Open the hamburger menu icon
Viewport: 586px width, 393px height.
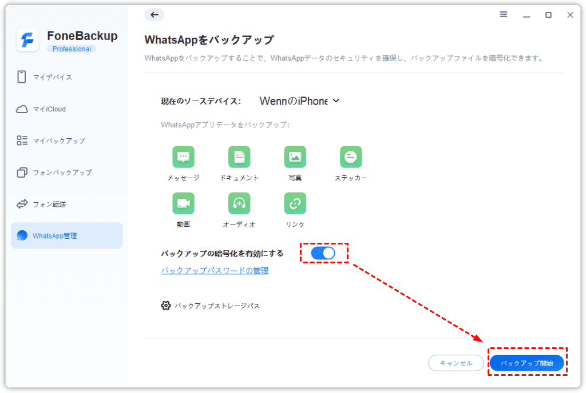(504, 14)
